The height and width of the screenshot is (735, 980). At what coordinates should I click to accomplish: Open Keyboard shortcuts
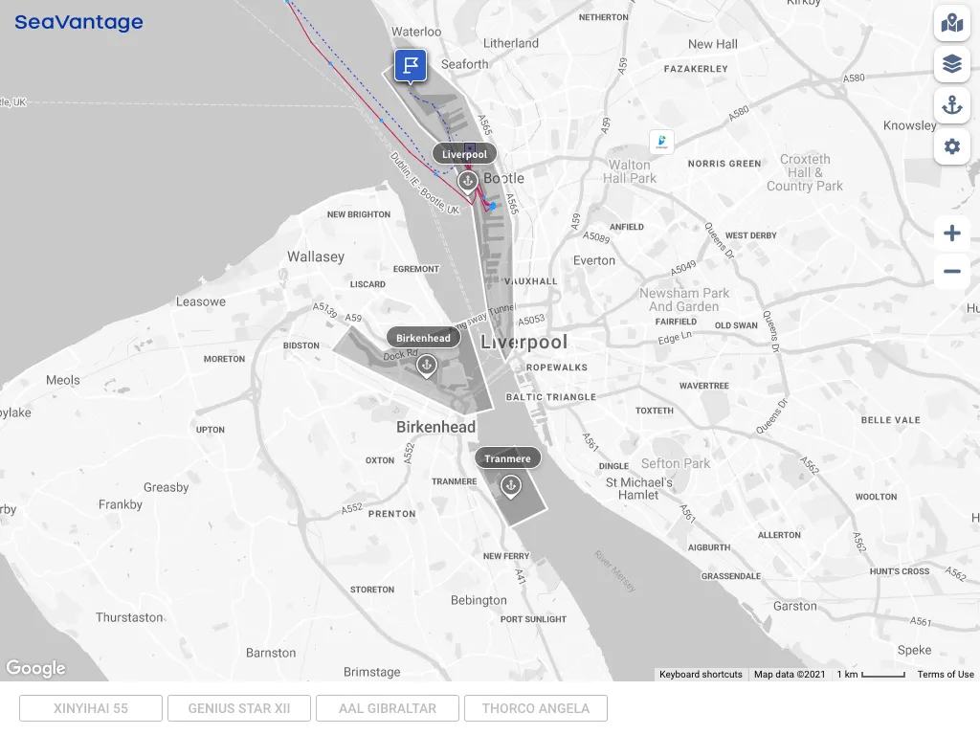coord(701,675)
